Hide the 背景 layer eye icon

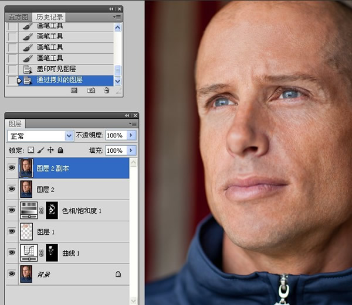(12, 273)
